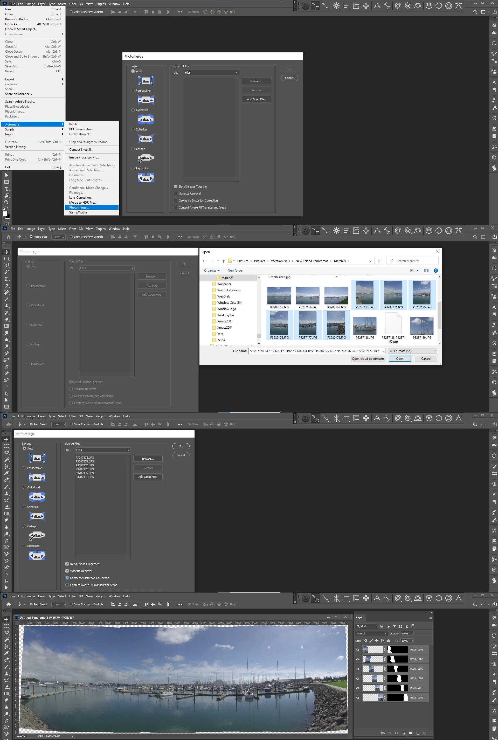Click the add layer mask icon

point(397,733)
